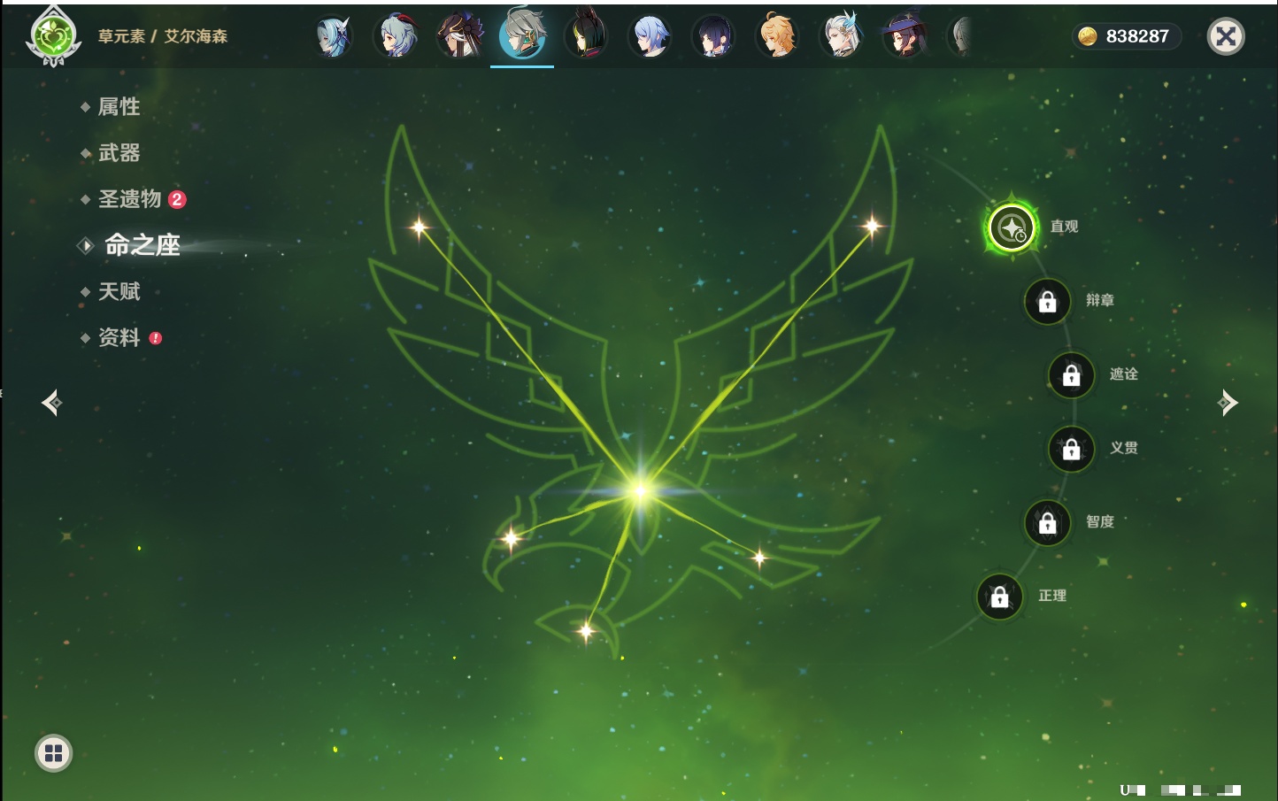Go to the next character arrow
This screenshot has height=801, width=1278.
tap(1227, 403)
